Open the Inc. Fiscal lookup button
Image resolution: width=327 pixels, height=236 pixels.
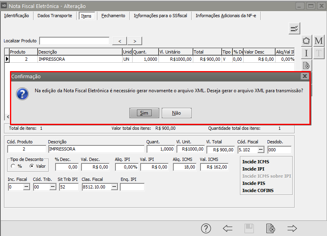[x=26, y=187]
